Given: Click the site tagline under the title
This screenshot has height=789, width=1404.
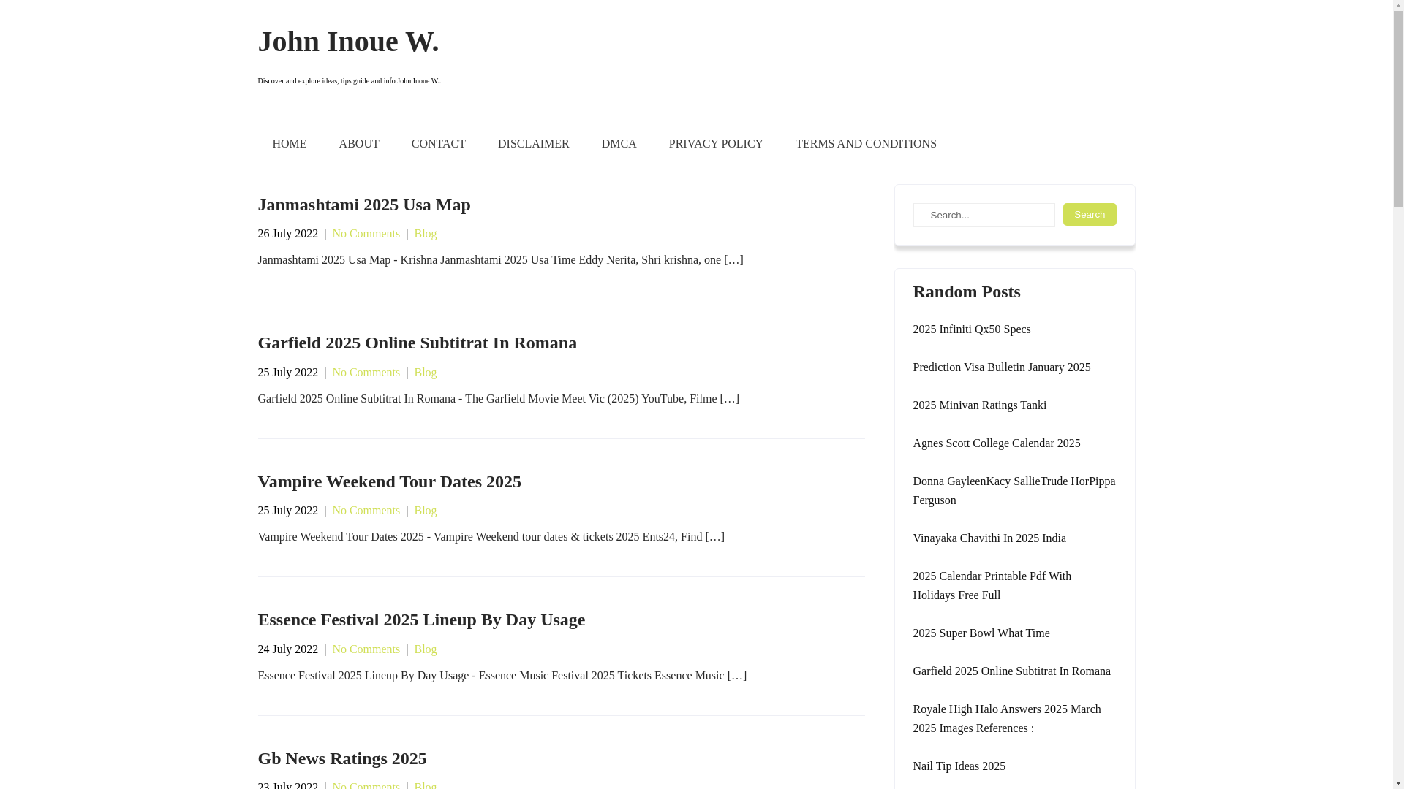Looking at the screenshot, I should pyautogui.click(x=349, y=81).
